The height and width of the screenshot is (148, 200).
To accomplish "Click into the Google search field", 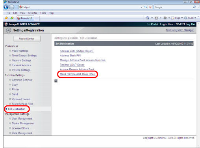I will [x=173, y=7].
